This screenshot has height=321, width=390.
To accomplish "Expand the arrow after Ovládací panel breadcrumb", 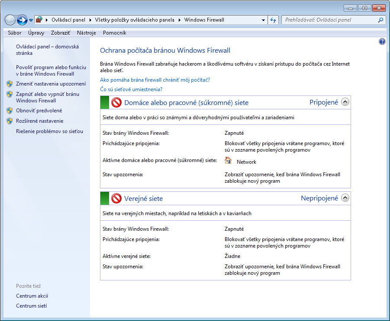I will 90,20.
